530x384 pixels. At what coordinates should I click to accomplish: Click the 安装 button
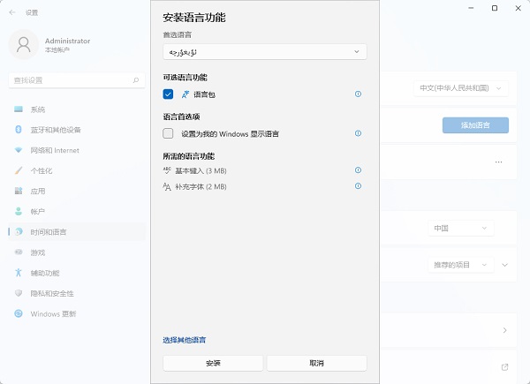(213, 363)
